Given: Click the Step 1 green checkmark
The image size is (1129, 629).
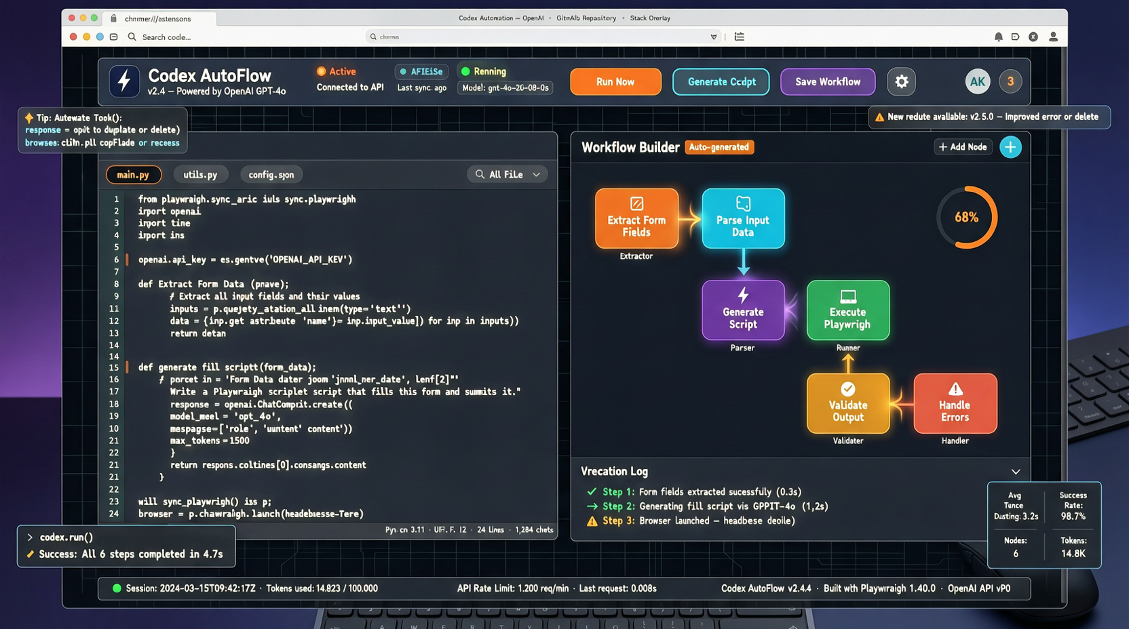Looking at the screenshot, I should tap(592, 492).
